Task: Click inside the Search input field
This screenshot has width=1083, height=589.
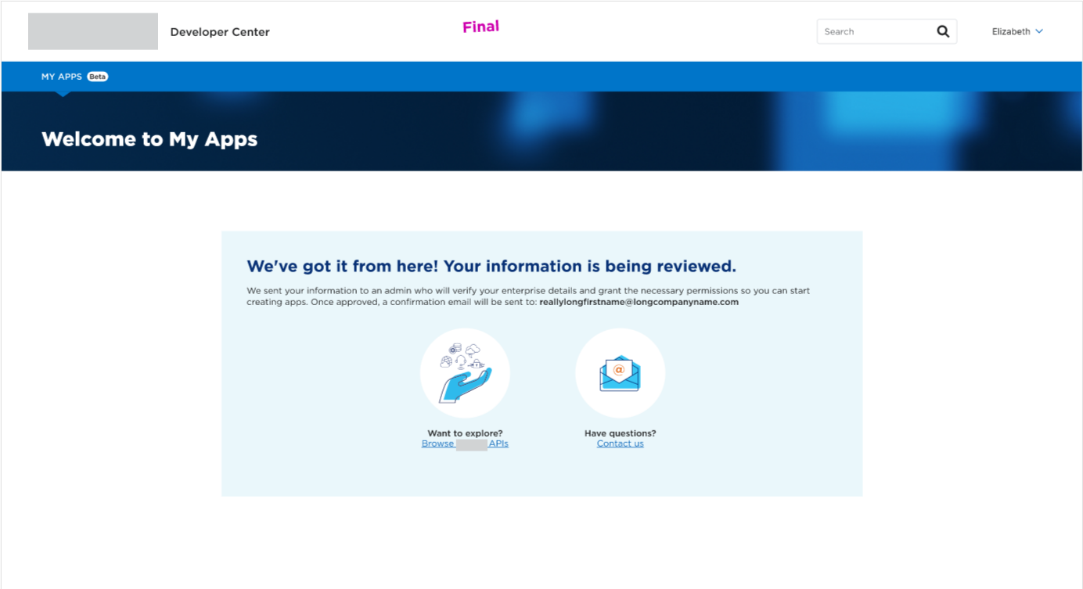Action: (869, 31)
